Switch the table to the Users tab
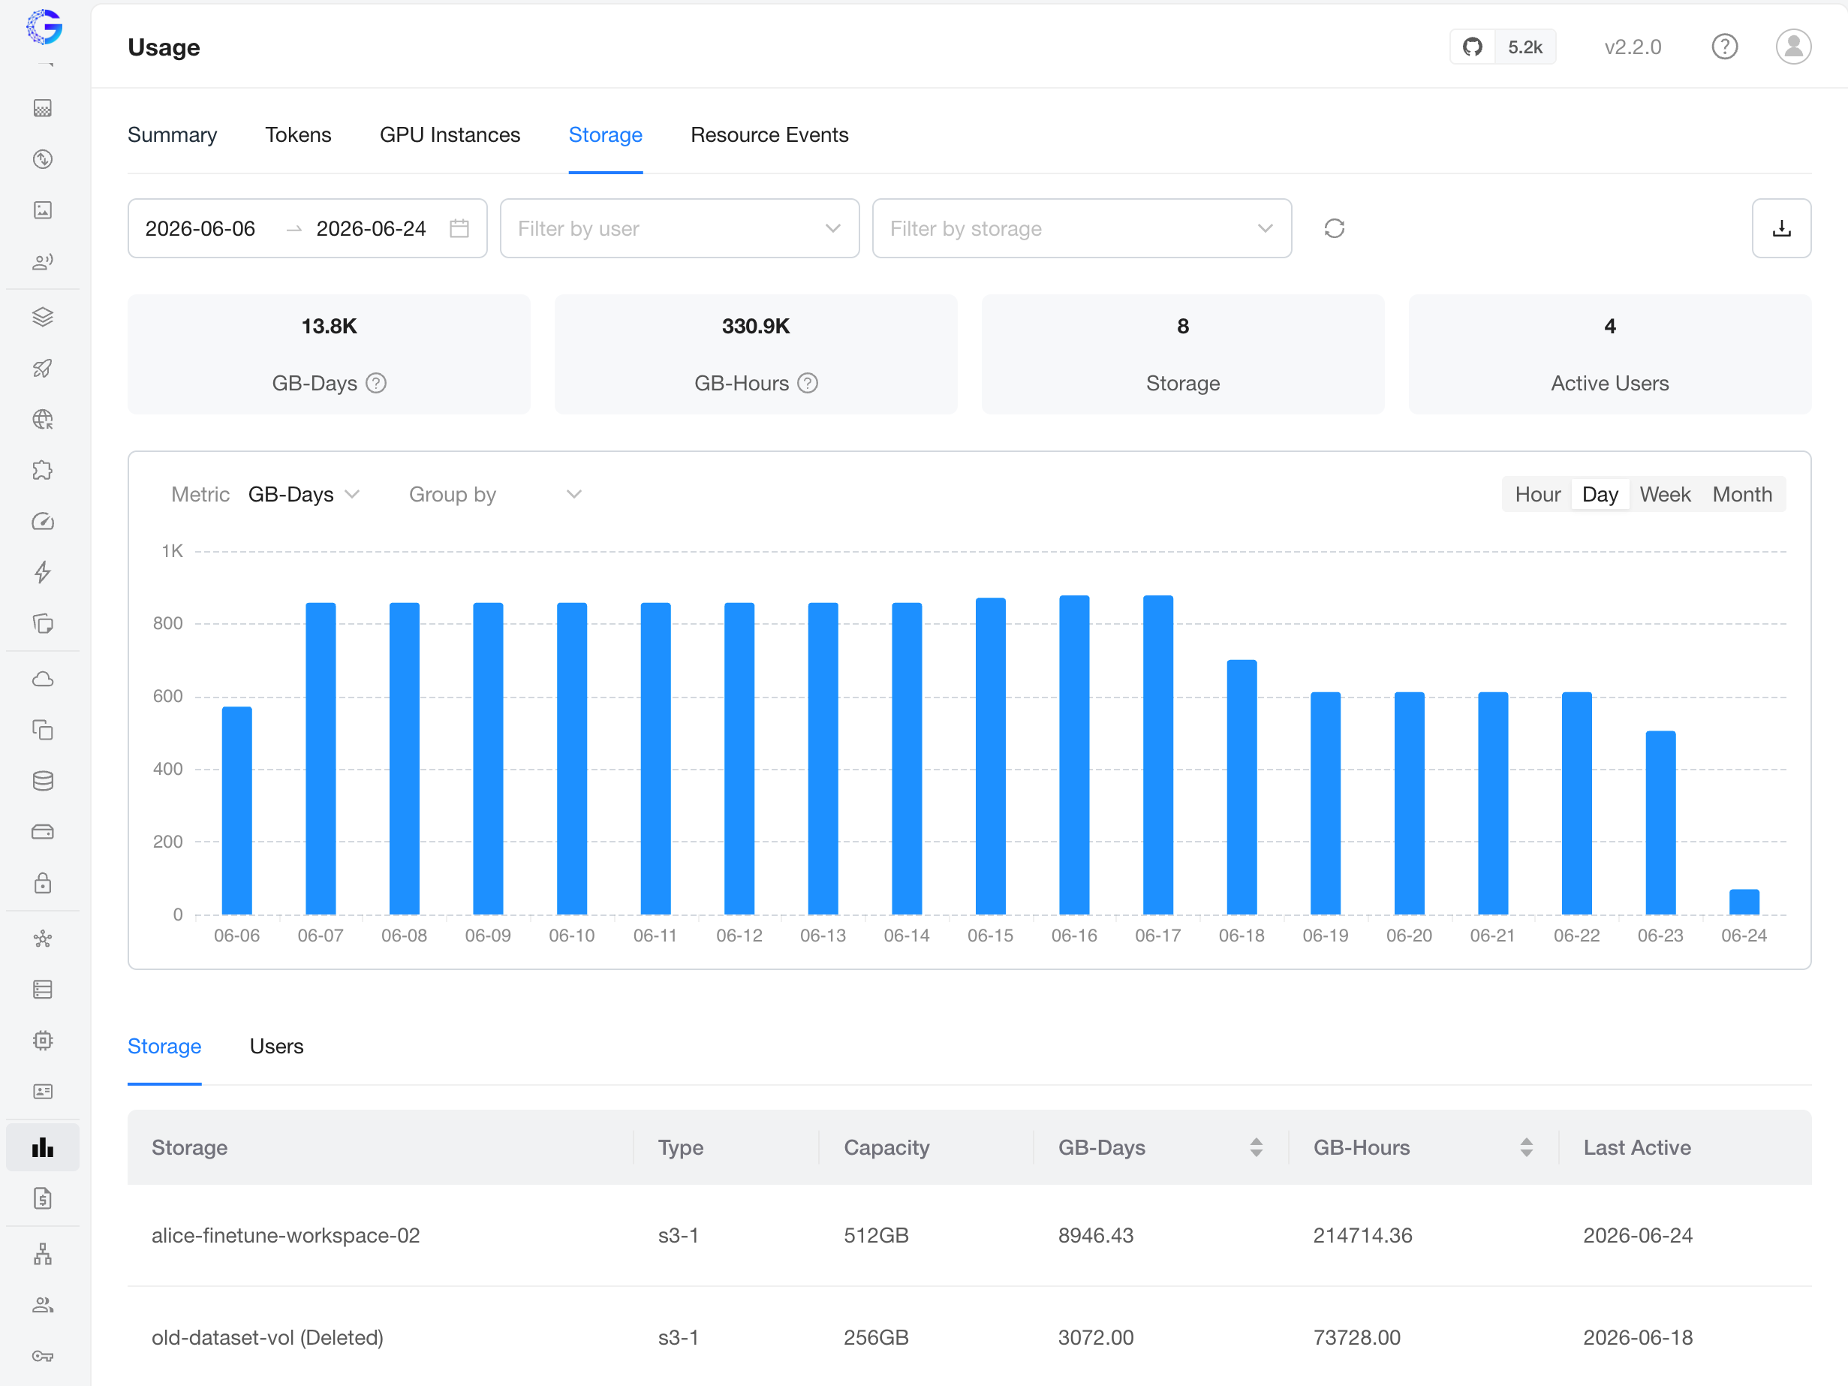 click(275, 1046)
